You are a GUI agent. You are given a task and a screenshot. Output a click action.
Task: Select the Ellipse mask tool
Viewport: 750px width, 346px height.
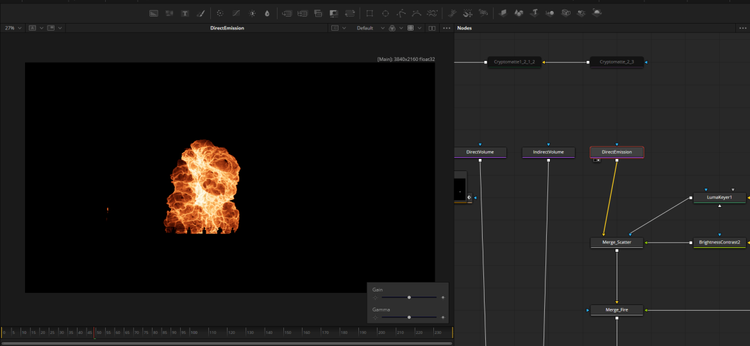click(385, 13)
